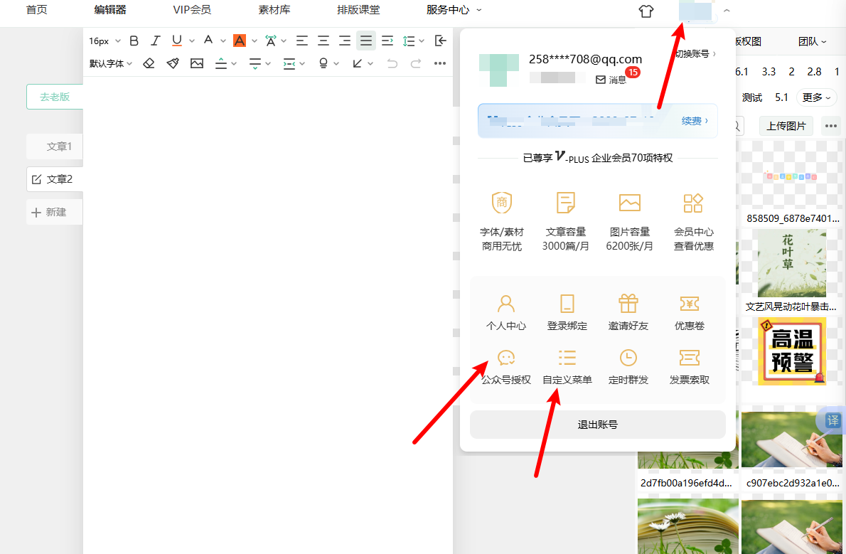Click the 邀请好友 gift icon

[628, 304]
